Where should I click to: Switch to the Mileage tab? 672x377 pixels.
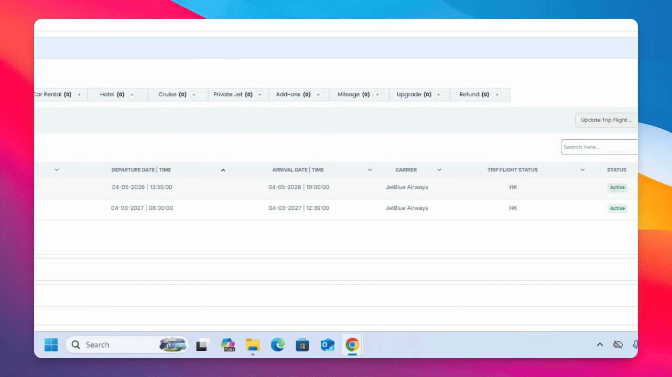coord(359,95)
